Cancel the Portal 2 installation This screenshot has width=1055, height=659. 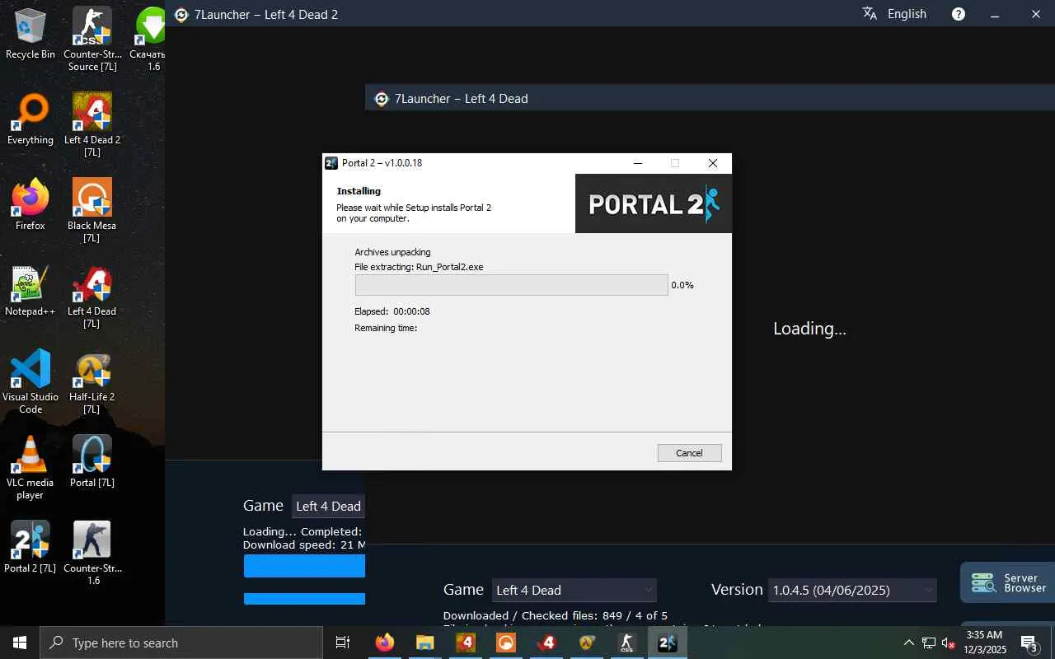click(x=689, y=453)
